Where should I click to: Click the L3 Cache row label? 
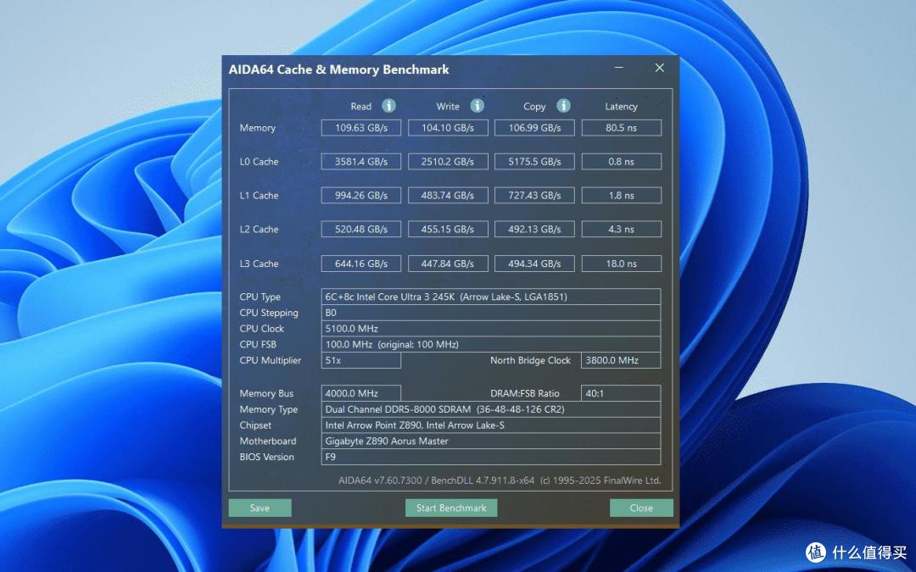(x=259, y=264)
